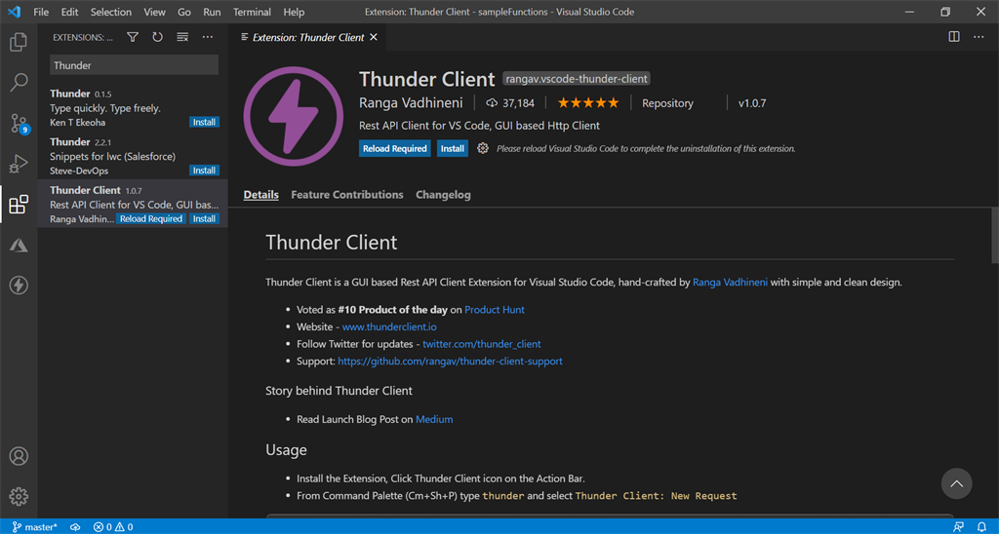
Task: Open errors and warnings status item
Action: [x=113, y=527]
